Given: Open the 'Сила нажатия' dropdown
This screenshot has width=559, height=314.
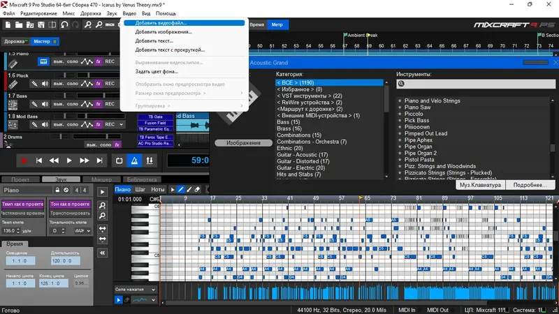Looking at the screenshot, I should coord(136,290).
